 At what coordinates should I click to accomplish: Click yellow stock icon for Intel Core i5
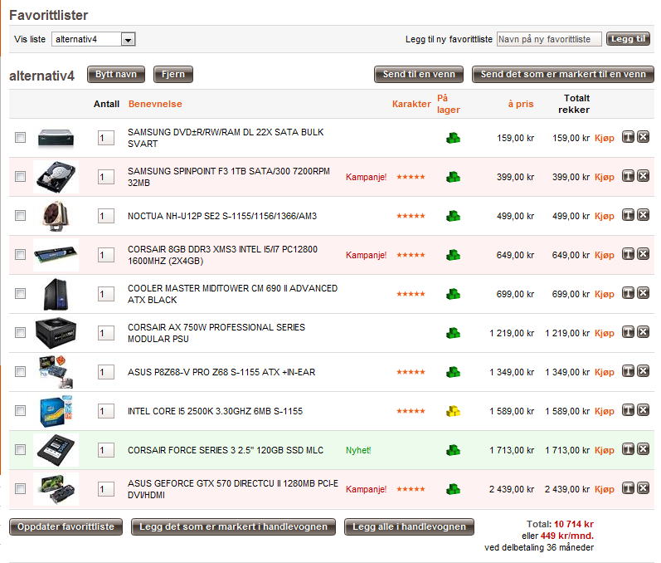453,411
